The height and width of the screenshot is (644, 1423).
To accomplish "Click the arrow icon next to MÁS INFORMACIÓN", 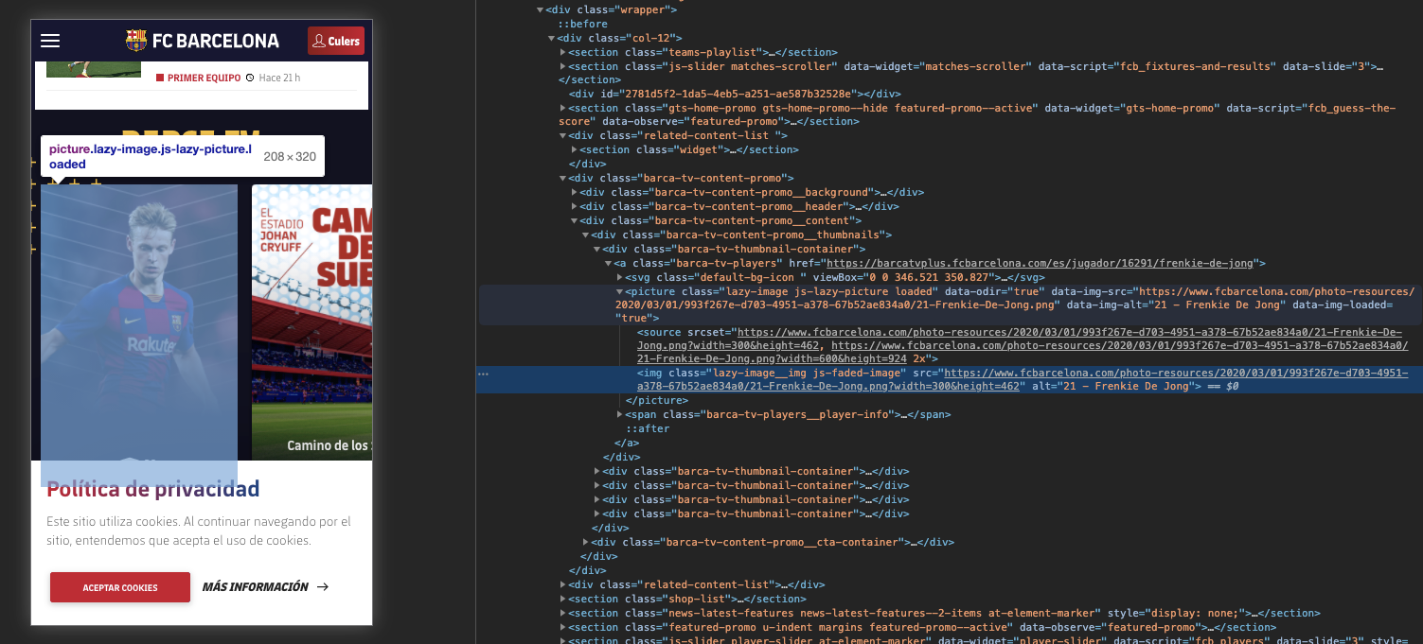I will pyautogui.click(x=323, y=587).
